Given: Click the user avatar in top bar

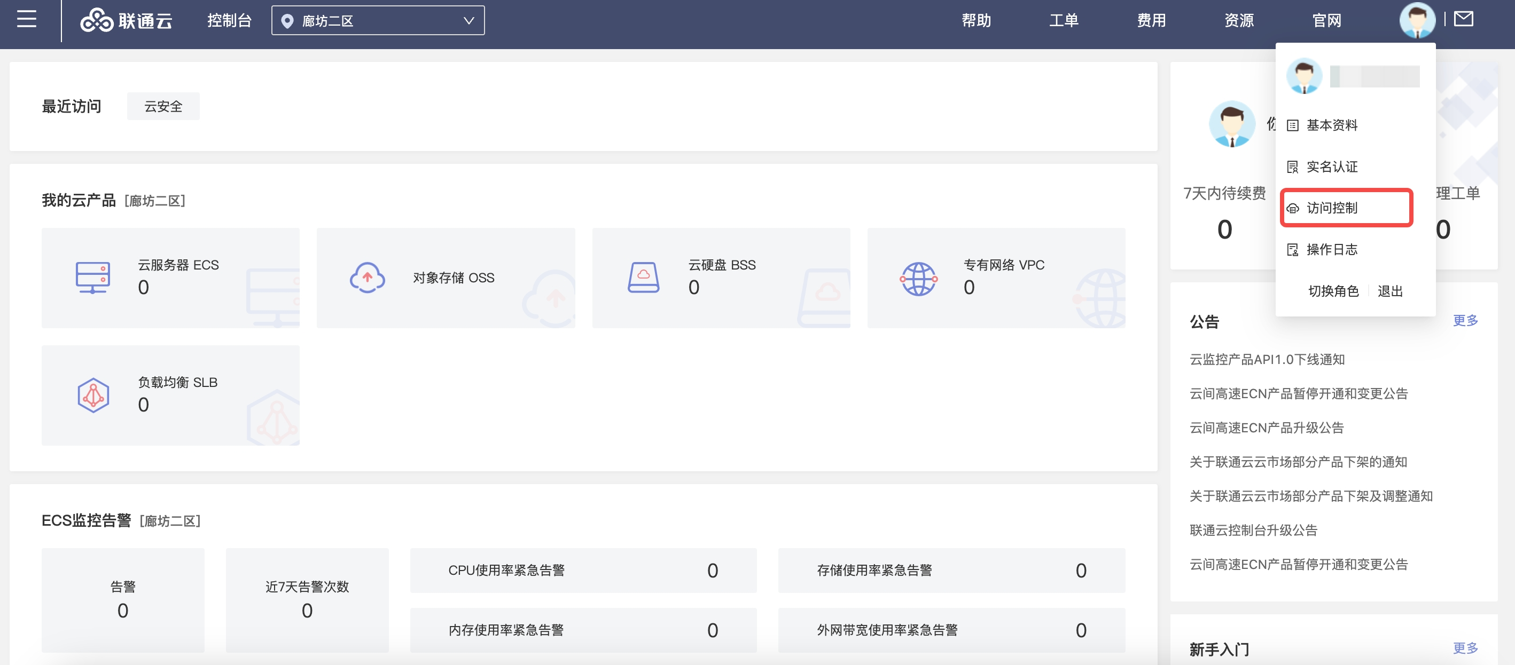Looking at the screenshot, I should [x=1416, y=21].
